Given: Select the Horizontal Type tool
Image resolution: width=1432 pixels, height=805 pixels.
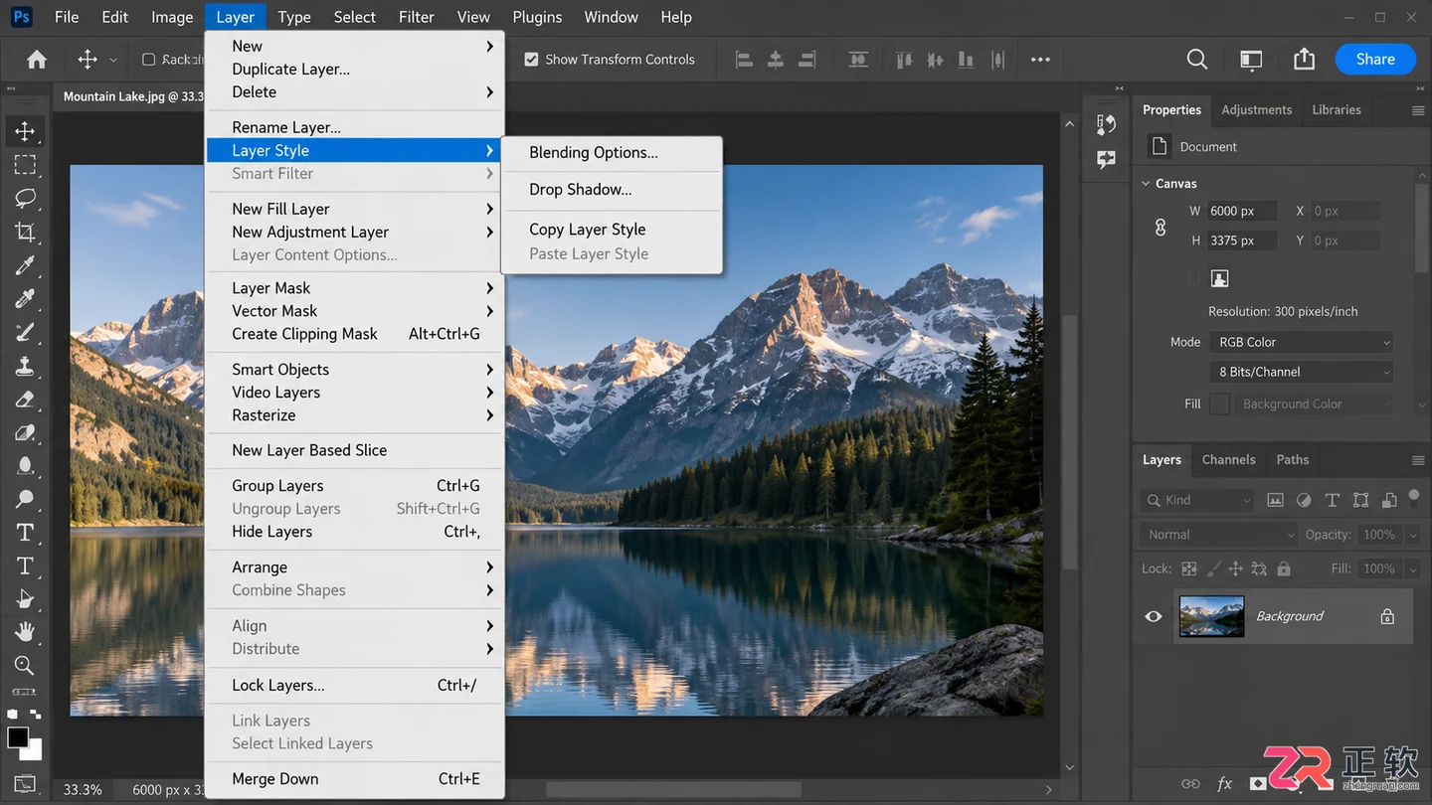Looking at the screenshot, I should coord(25,532).
